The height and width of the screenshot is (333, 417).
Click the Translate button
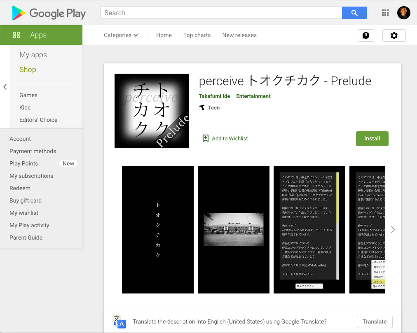(x=375, y=321)
